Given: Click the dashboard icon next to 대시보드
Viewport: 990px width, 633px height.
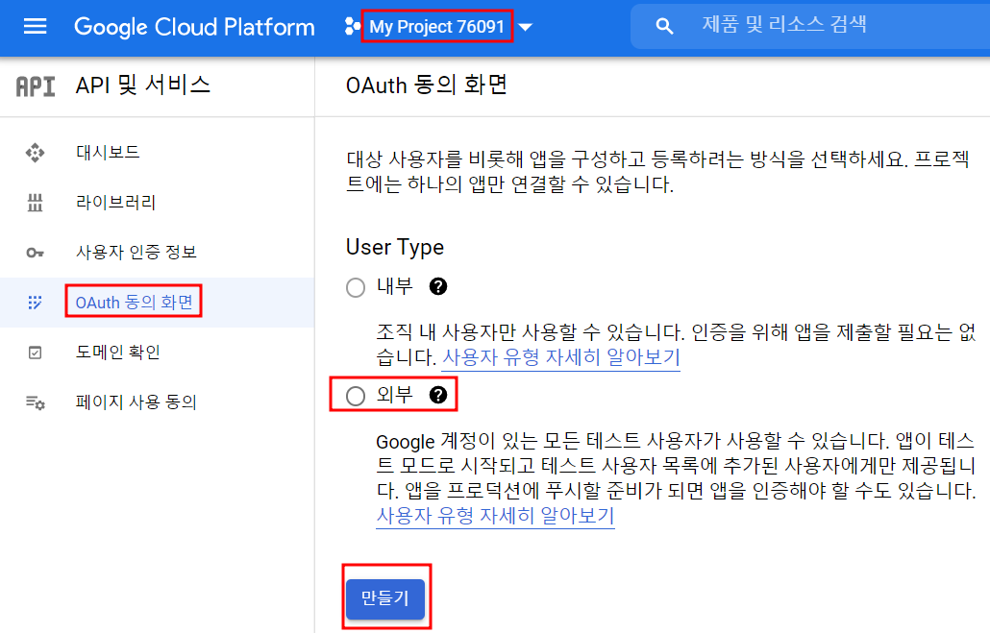Looking at the screenshot, I should point(35,153).
